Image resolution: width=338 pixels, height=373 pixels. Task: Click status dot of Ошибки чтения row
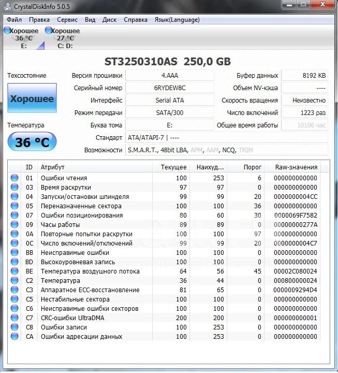14,178
